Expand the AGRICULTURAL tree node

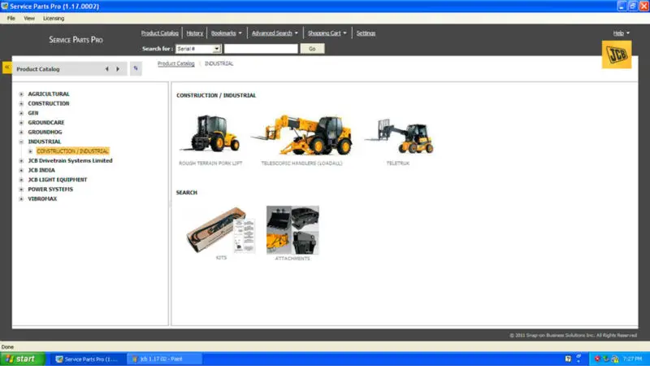[22, 94]
